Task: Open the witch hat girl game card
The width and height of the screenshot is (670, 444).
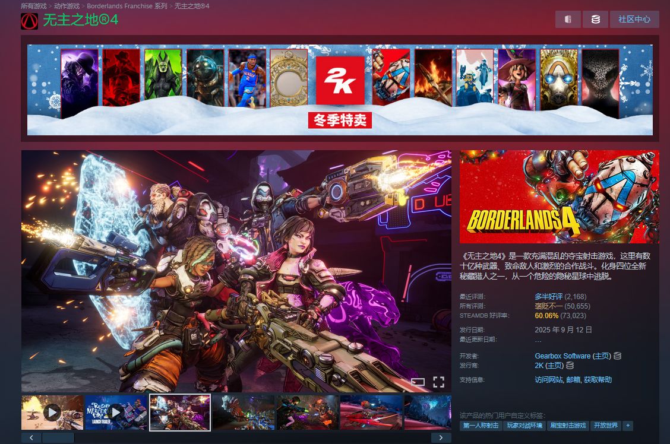Action: (x=517, y=80)
